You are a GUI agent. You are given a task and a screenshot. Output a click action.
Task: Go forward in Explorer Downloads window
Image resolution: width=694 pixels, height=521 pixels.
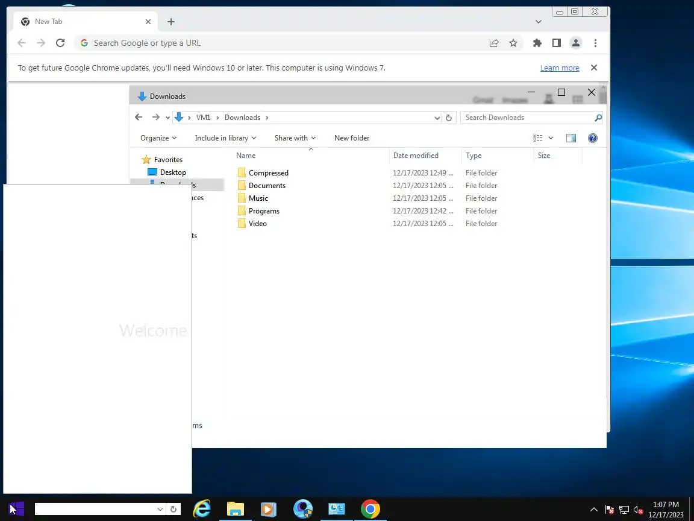click(155, 117)
